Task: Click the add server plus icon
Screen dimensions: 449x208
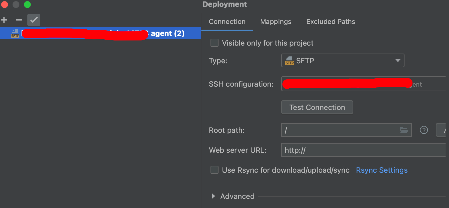Action: pos(4,20)
